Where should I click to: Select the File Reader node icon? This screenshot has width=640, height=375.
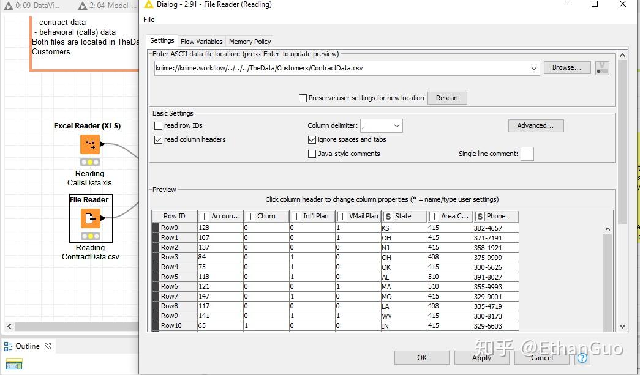click(x=90, y=218)
